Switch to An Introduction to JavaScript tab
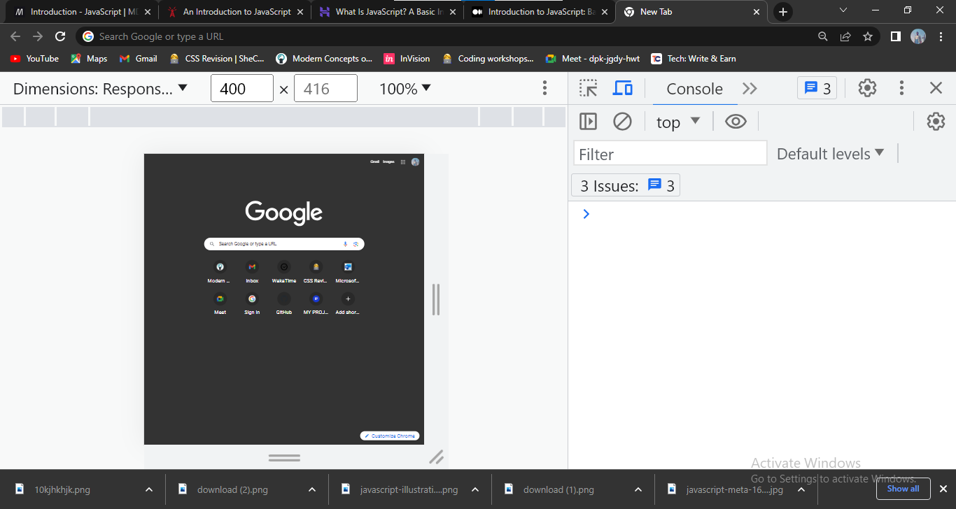Viewport: 956px width, 509px height. (237, 12)
